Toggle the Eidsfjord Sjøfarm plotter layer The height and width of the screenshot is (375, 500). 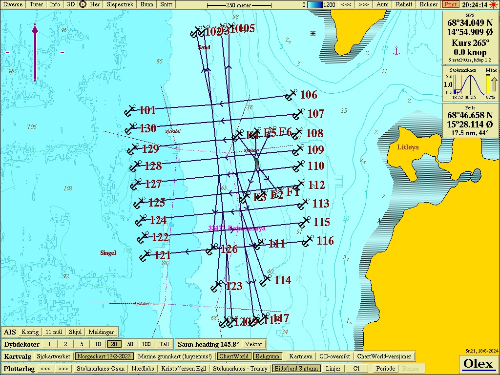(296, 368)
